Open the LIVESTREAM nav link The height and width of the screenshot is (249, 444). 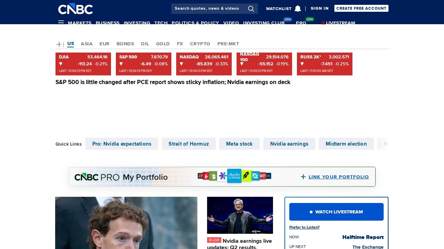coord(341,23)
